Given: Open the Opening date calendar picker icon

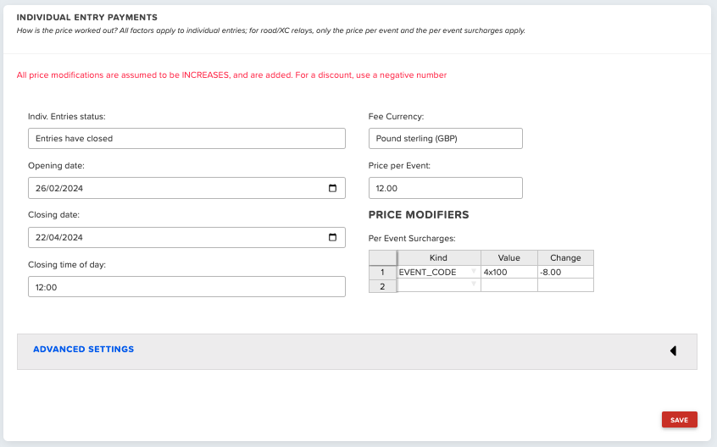Looking at the screenshot, I should 332,188.
